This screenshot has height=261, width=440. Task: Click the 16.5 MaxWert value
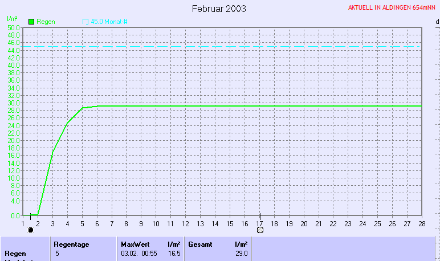tap(174, 253)
